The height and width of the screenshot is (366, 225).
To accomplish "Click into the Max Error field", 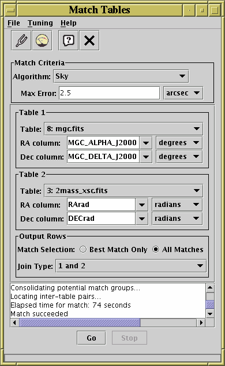I will point(109,93).
